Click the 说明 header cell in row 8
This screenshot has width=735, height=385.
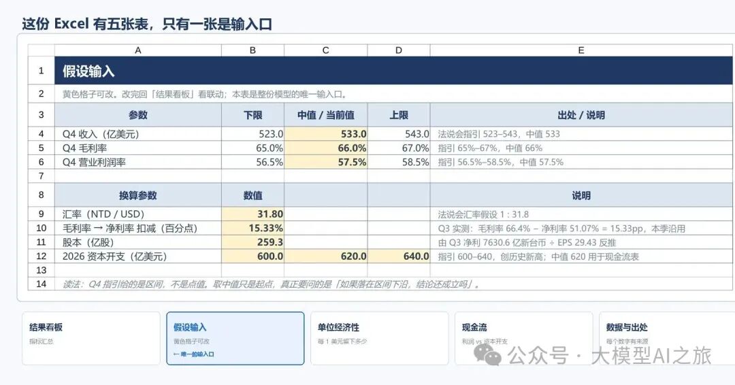click(x=581, y=195)
